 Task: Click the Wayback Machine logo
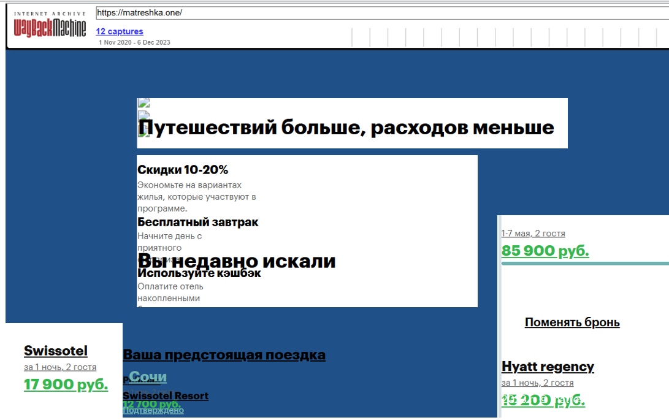pyautogui.click(x=50, y=25)
